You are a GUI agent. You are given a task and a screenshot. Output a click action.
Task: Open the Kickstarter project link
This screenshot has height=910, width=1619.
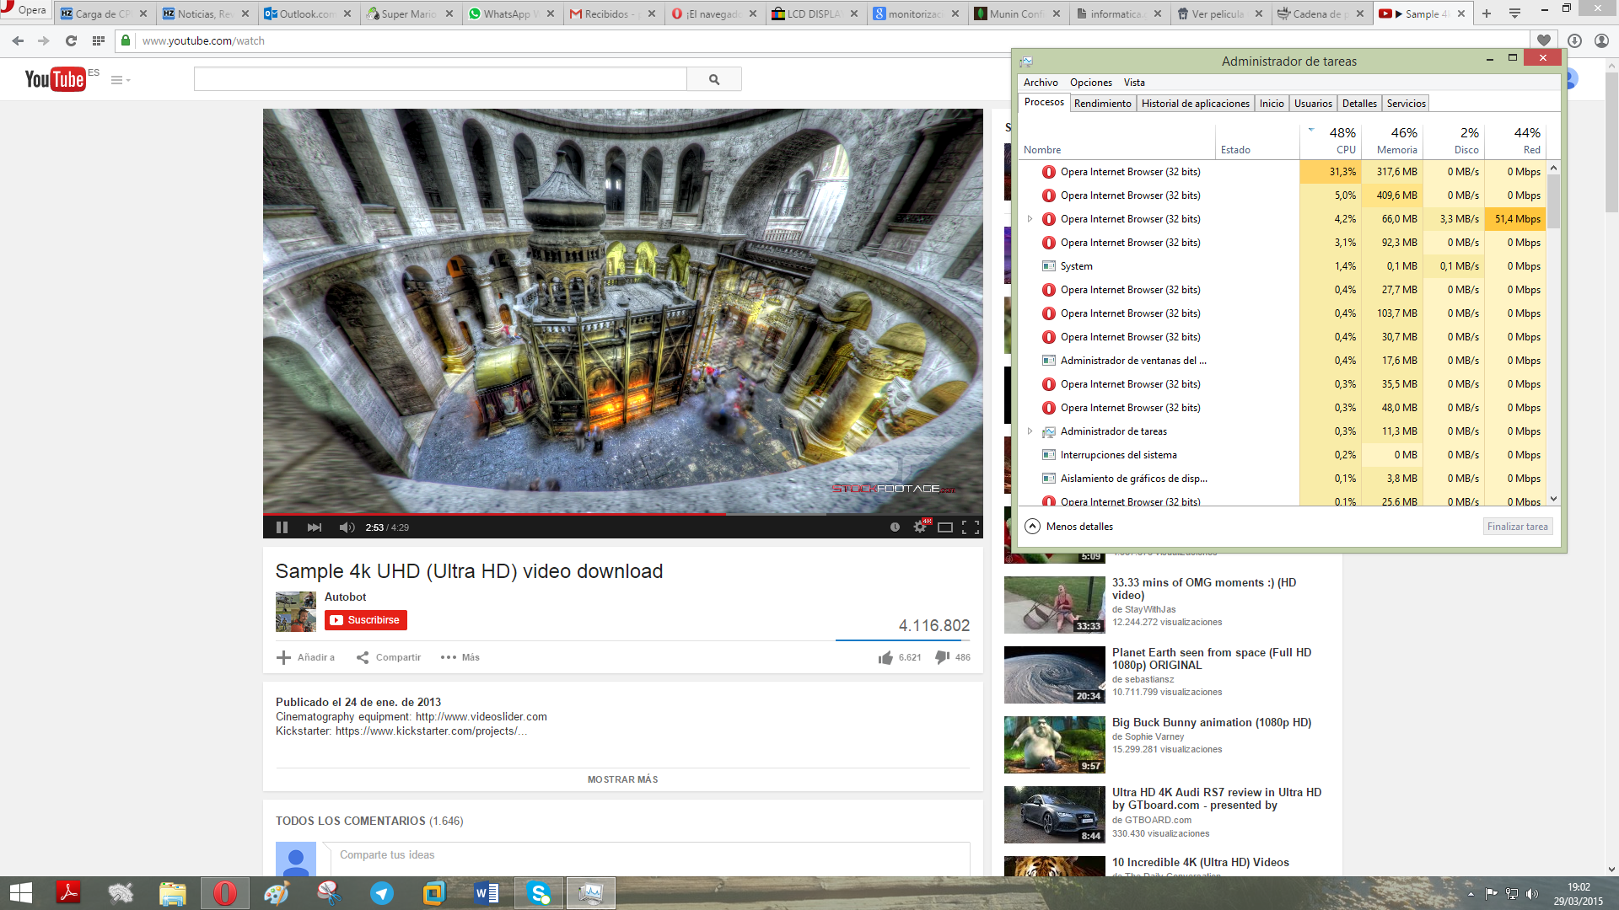431,731
